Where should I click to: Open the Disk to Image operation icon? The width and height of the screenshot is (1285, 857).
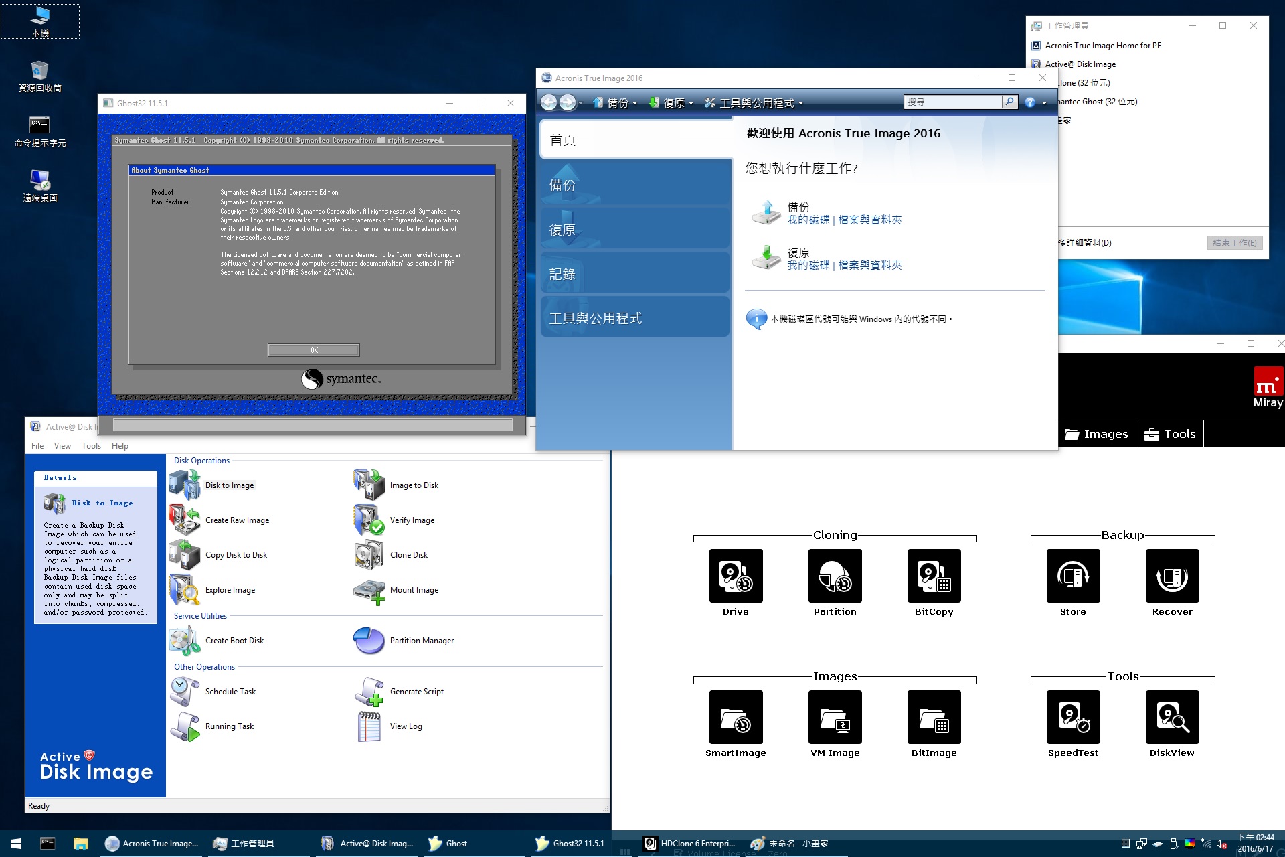pyautogui.click(x=184, y=485)
